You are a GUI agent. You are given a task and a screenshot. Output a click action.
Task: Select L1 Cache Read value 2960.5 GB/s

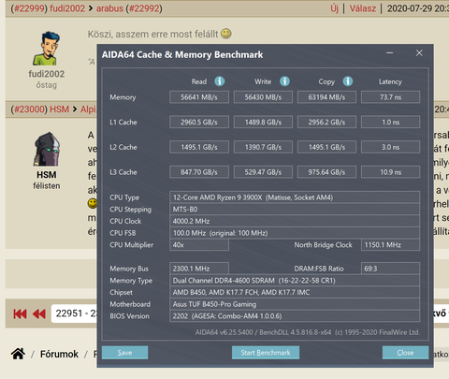click(199, 122)
